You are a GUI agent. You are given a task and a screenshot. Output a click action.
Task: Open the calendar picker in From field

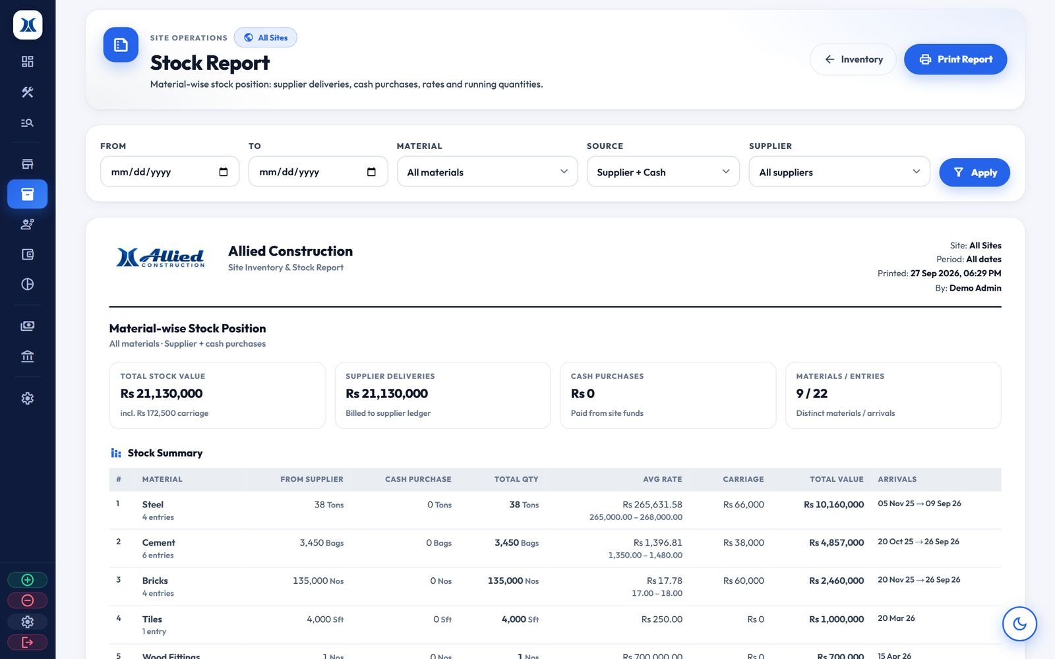click(x=224, y=172)
